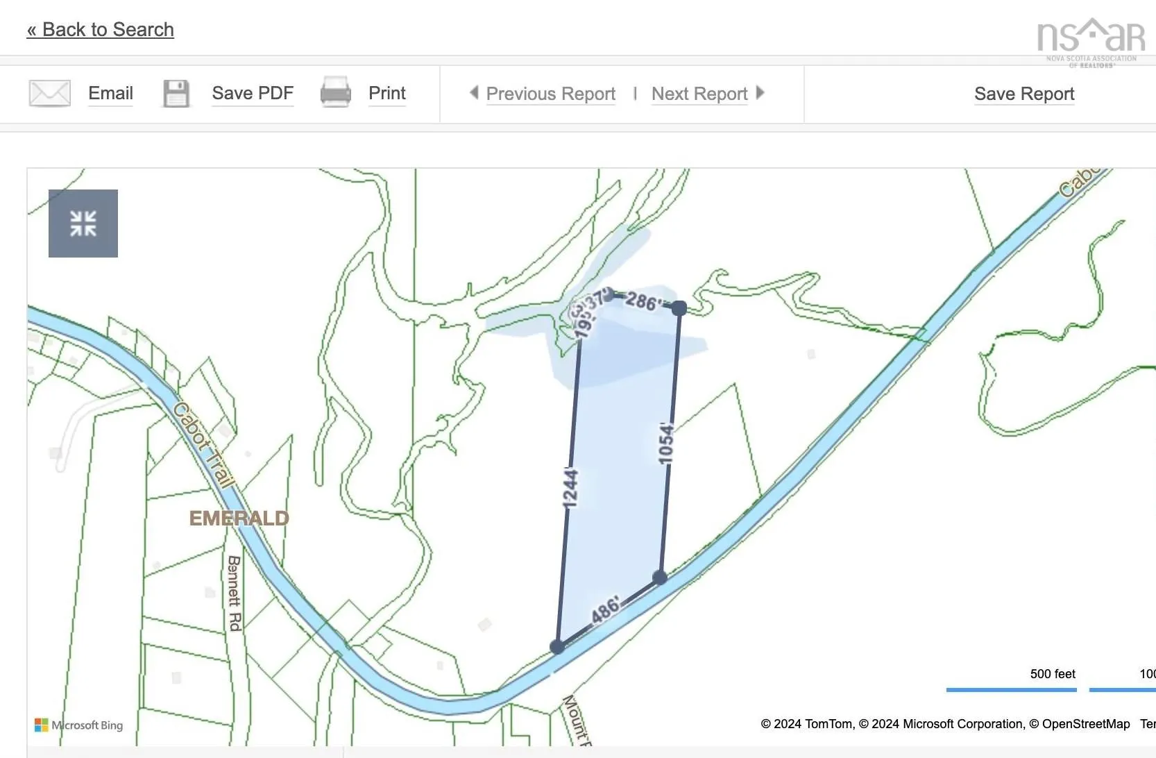The width and height of the screenshot is (1156, 758).
Task: Click the Print text link
Action: coord(386,93)
